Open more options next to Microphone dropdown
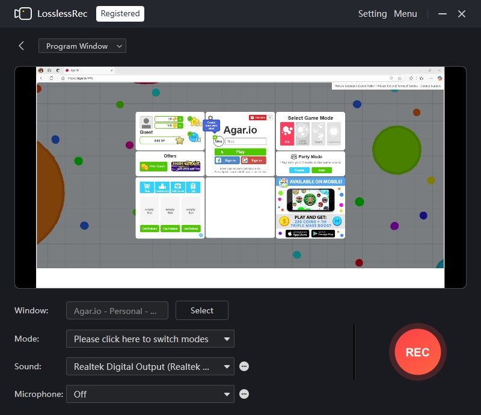 click(244, 394)
